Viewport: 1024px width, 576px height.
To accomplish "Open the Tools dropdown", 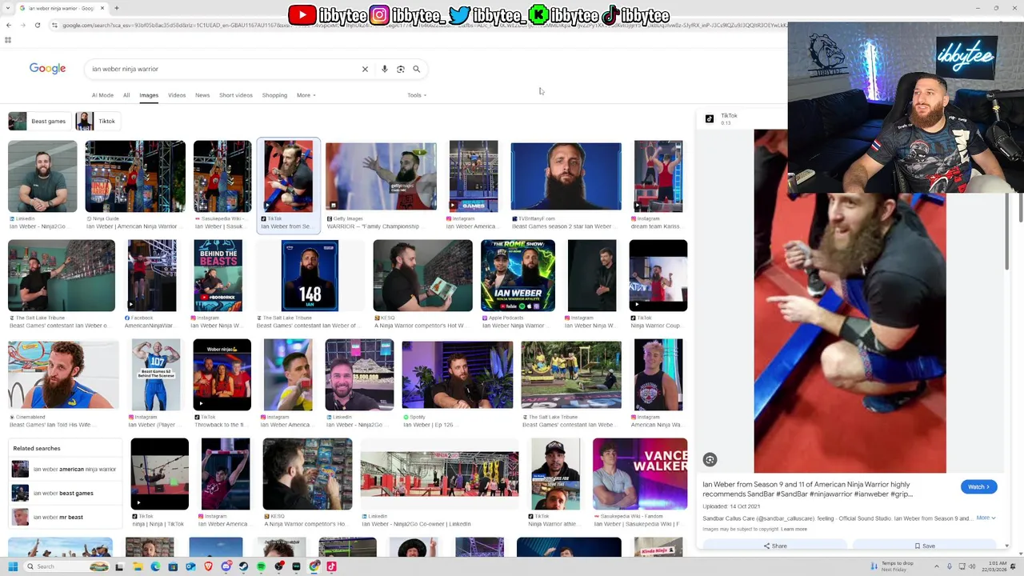I will (x=416, y=95).
